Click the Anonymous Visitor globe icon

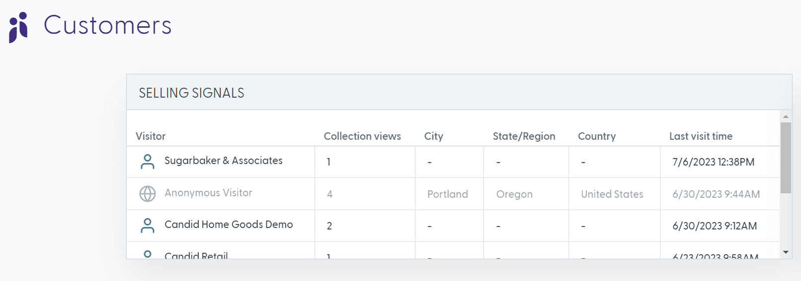pos(148,194)
